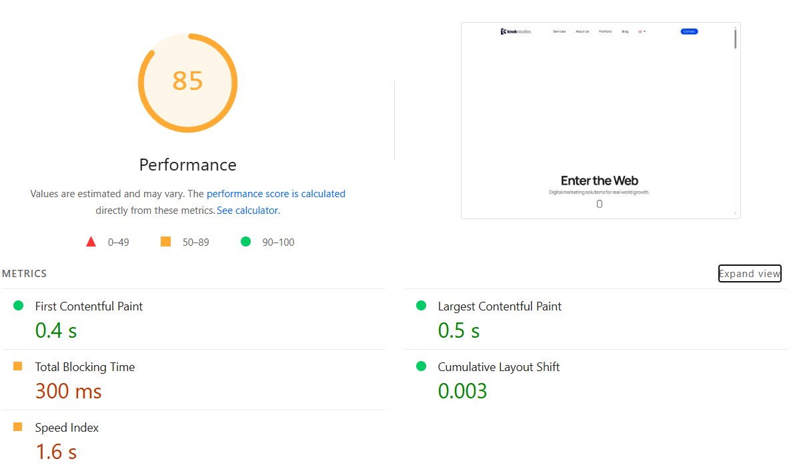The height and width of the screenshot is (465, 791).
Task: Click green circle beside Cumulative Layout Shift
Action: coord(421,366)
